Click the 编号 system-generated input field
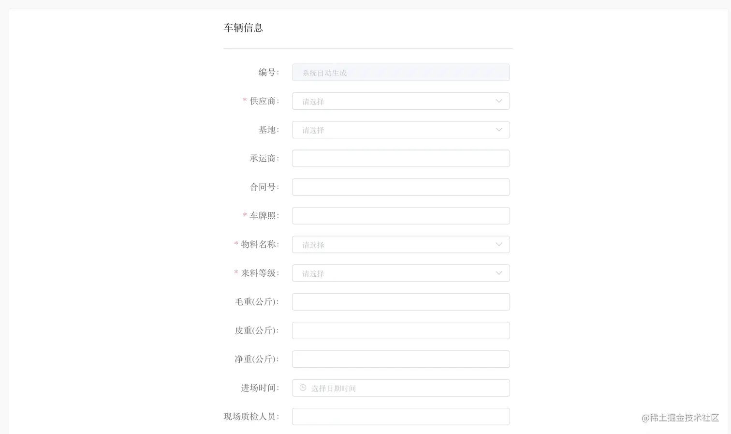 tap(400, 73)
